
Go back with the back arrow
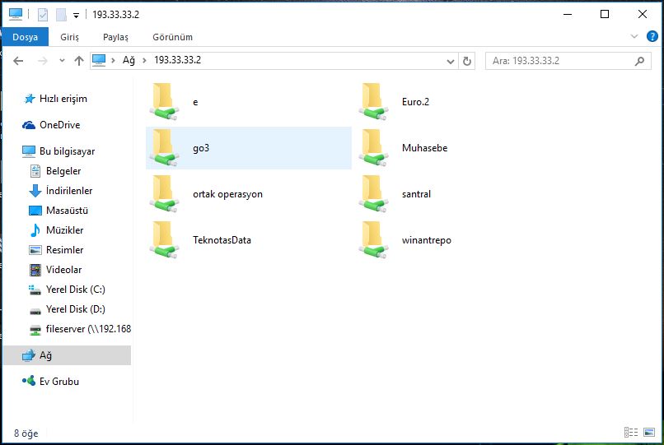pyautogui.click(x=19, y=61)
